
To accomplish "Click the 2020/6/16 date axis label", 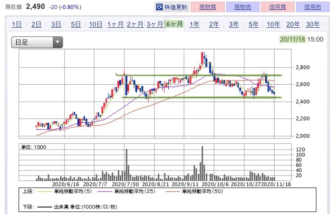I will [x=66, y=184].
